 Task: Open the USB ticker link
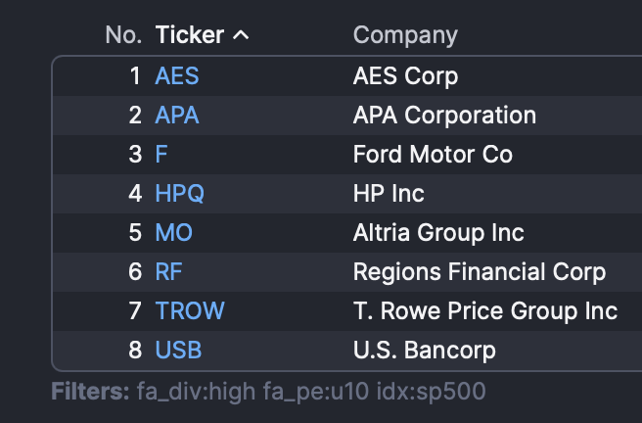coord(179,350)
